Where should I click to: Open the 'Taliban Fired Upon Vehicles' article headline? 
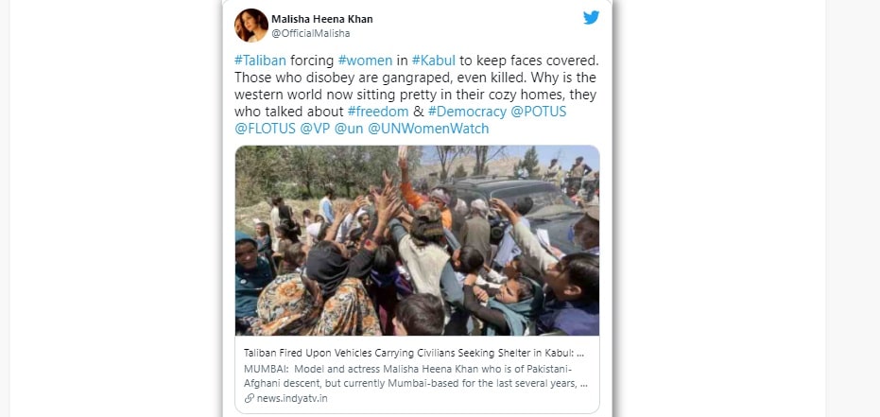click(414, 353)
